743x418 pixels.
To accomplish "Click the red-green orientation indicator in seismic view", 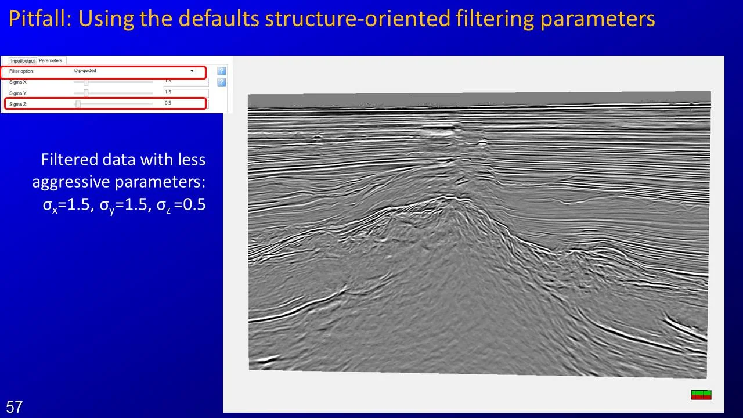I will pyautogui.click(x=701, y=395).
